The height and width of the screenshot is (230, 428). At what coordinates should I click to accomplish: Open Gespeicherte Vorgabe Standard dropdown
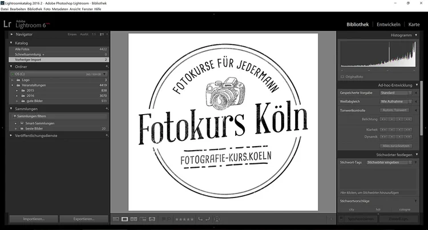tap(396, 93)
